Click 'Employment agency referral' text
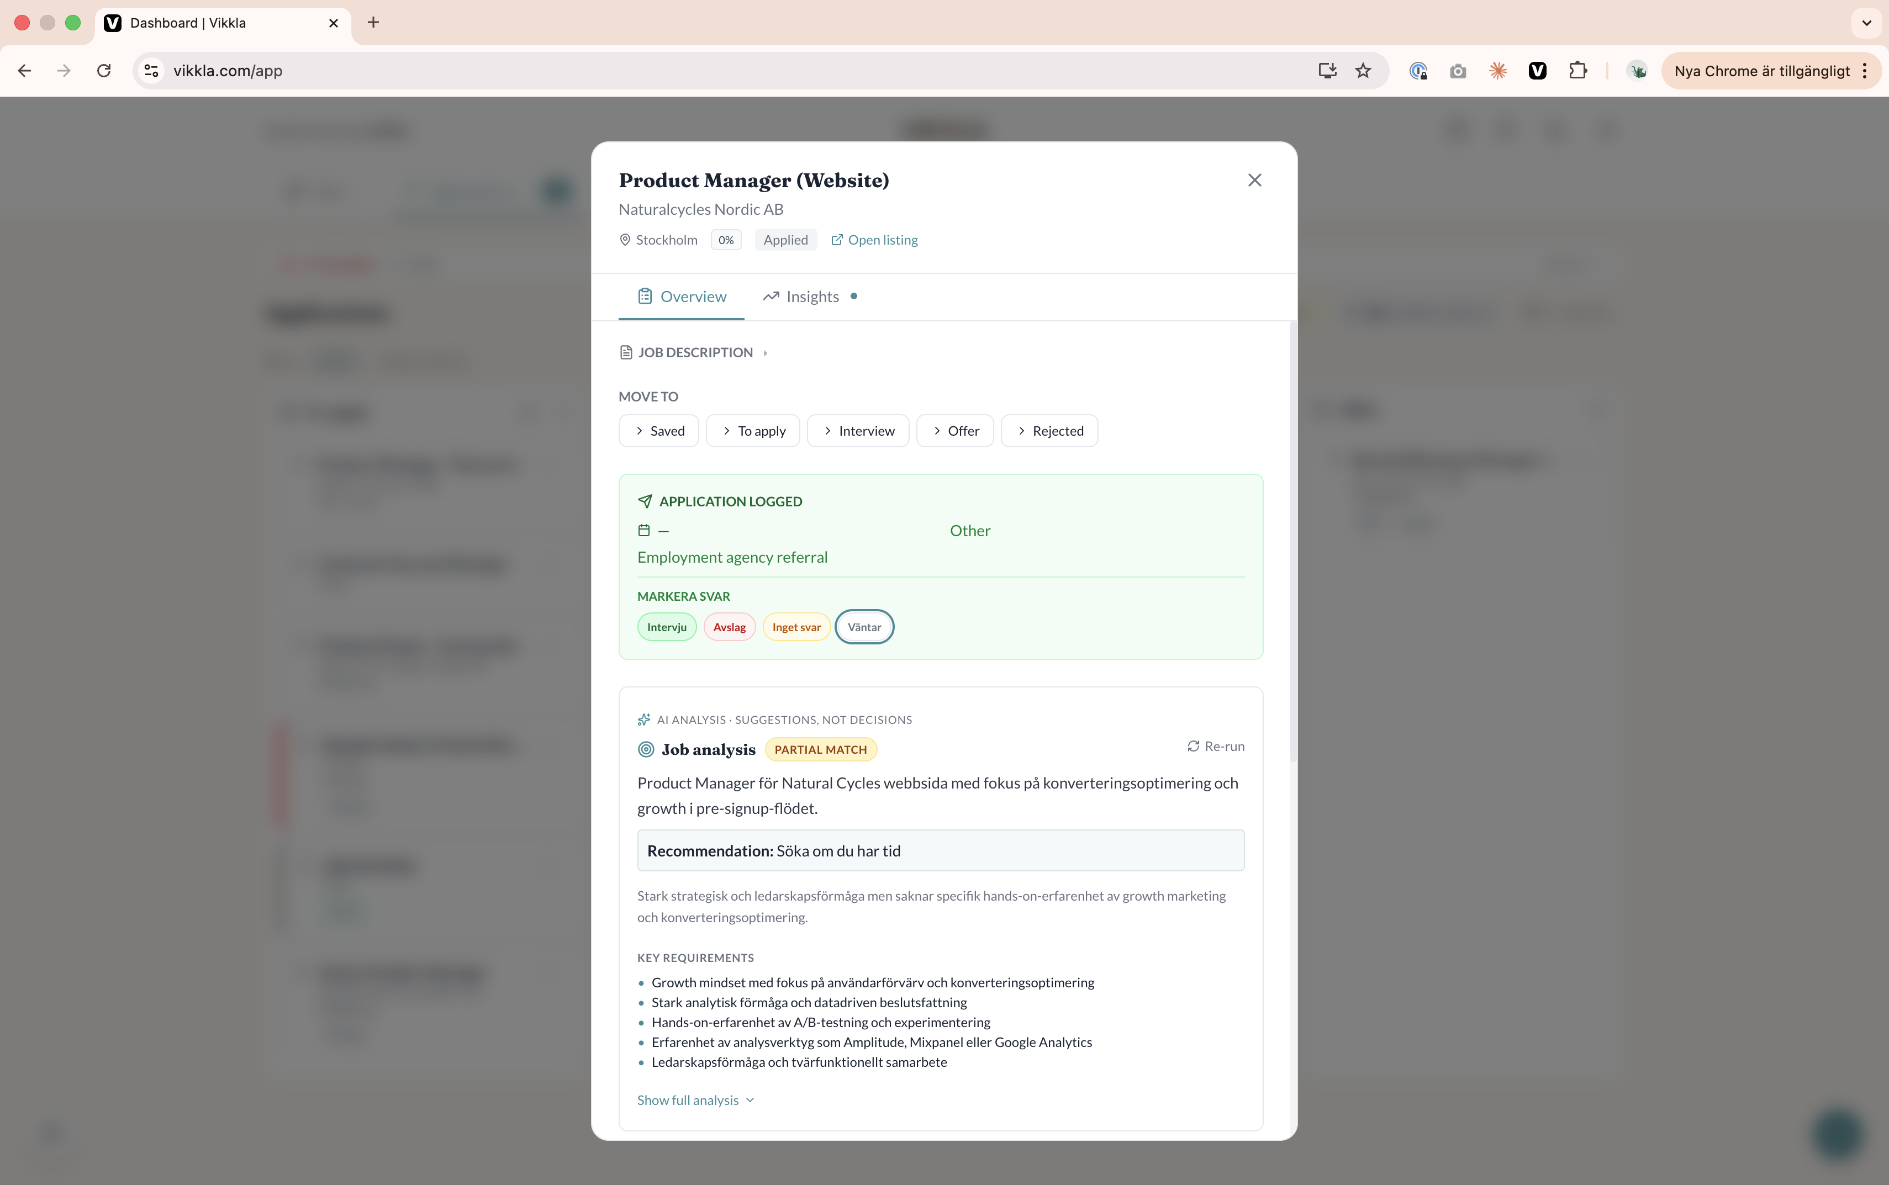The image size is (1889, 1185). click(732, 557)
